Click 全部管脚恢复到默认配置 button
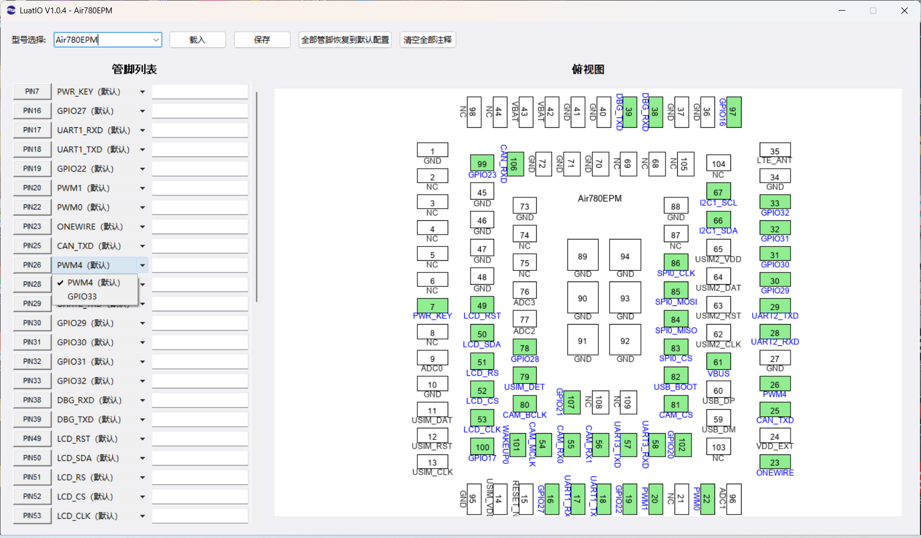 tap(345, 40)
